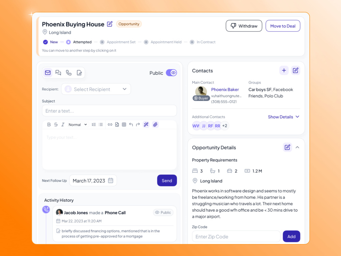Edit the Phoenix Buying House title
This screenshot has height=256, width=341.
(110, 24)
